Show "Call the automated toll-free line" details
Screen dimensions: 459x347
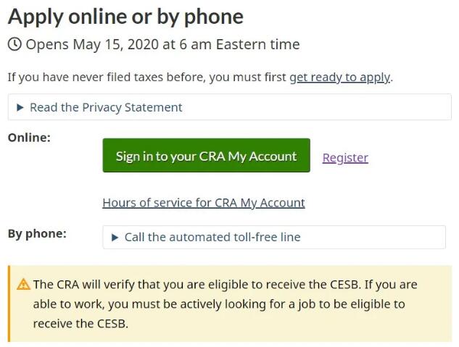pos(212,237)
